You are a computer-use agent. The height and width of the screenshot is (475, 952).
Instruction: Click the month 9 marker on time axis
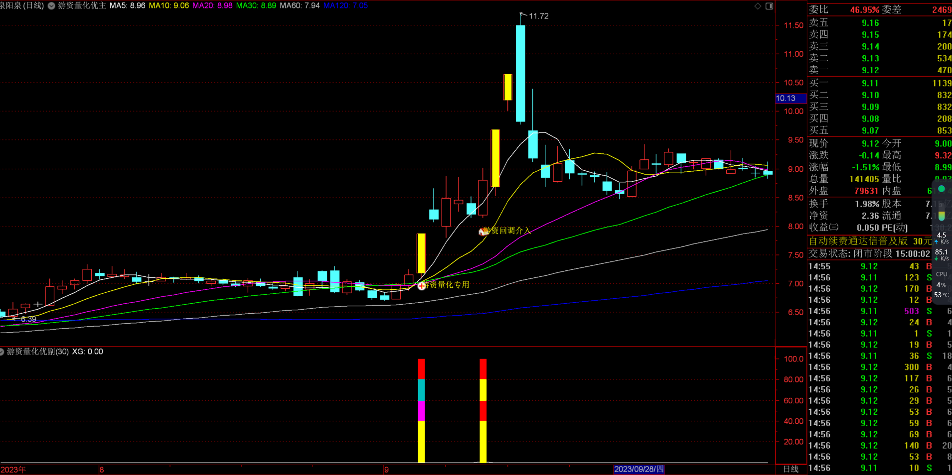click(x=386, y=470)
